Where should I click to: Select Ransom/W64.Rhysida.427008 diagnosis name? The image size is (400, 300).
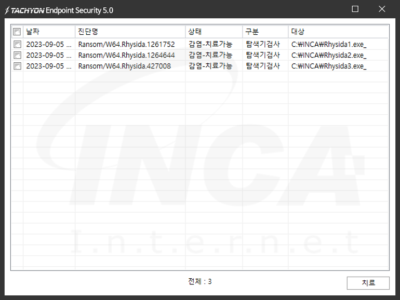click(125, 66)
